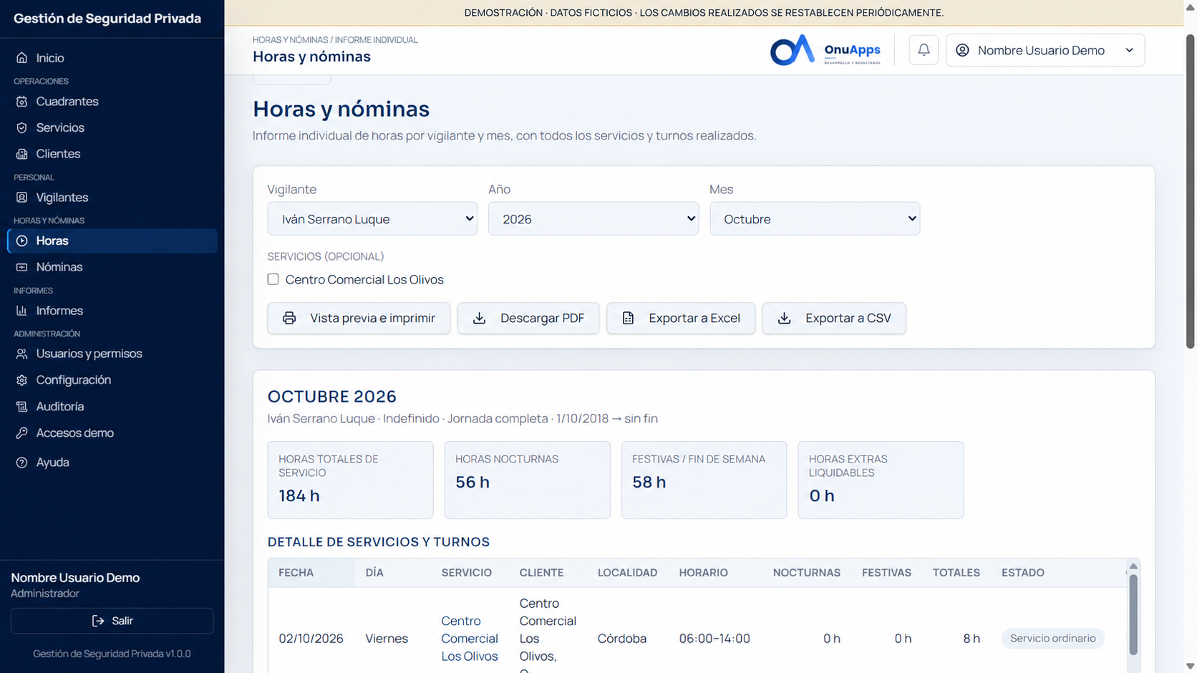
Task: Click the user avatar icon in header
Action: pyautogui.click(x=963, y=50)
